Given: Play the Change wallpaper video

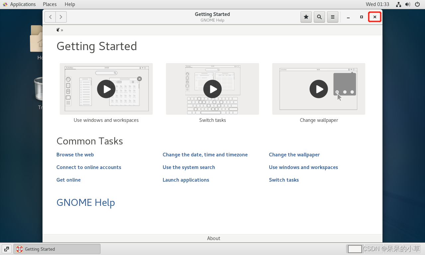Looking at the screenshot, I should [x=318, y=89].
